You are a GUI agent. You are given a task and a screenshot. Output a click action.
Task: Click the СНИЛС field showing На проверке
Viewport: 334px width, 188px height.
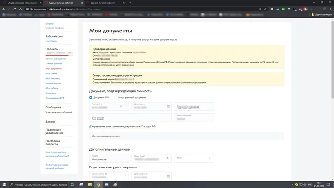[x=109, y=158]
